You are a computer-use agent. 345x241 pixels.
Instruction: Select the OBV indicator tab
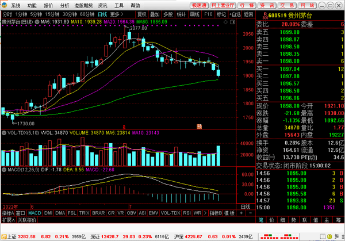click(x=131, y=213)
